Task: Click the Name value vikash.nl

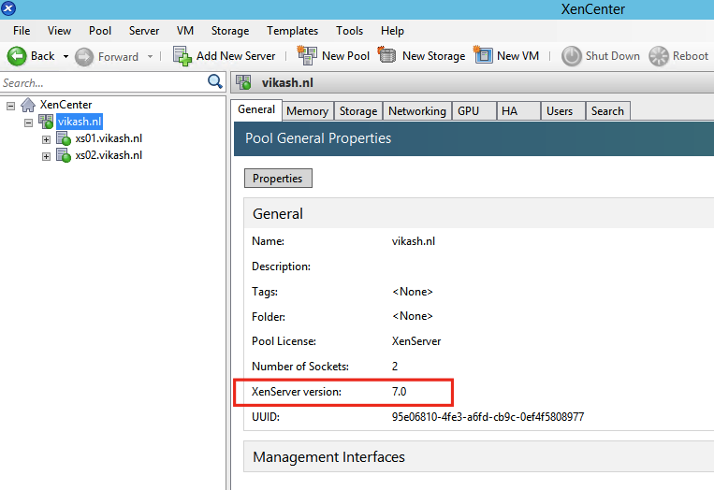Action: (413, 241)
